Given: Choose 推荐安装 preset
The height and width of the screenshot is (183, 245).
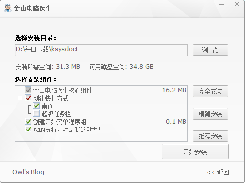Looking at the screenshot, I should click(x=211, y=136).
